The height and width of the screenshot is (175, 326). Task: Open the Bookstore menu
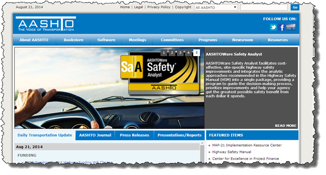pyautogui.click(x=74, y=40)
